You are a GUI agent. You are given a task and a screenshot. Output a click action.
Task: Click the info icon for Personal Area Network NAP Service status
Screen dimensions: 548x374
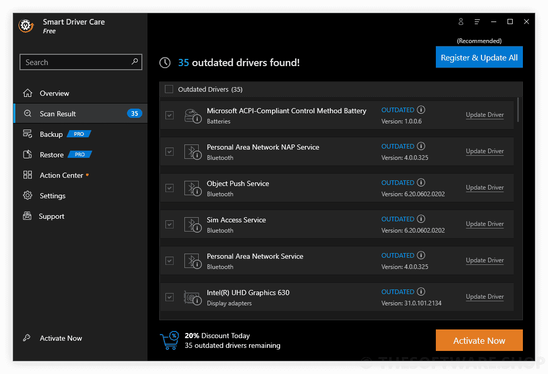(421, 146)
